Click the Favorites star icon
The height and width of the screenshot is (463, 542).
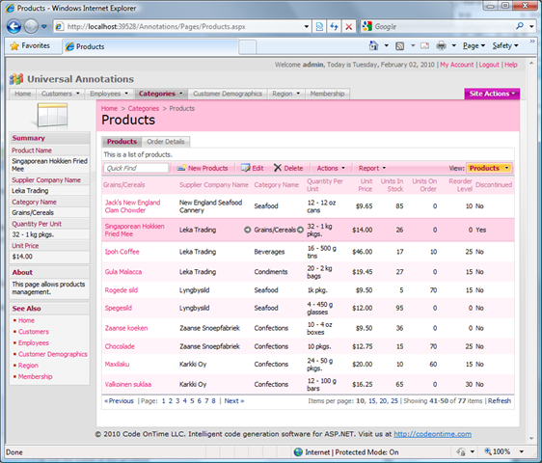tap(14, 46)
